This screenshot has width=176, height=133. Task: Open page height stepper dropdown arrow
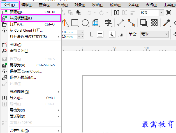click(x=79, y=37)
